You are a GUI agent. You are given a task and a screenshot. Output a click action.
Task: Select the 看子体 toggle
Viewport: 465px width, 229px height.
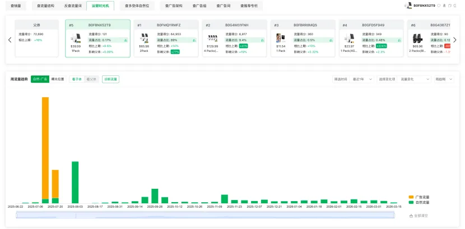coord(77,79)
